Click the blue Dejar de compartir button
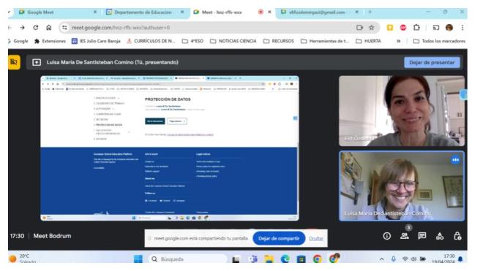483x271 pixels. pos(279,238)
